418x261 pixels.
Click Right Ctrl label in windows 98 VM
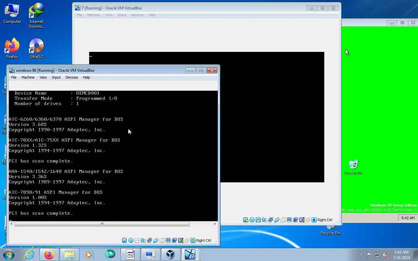204,240
